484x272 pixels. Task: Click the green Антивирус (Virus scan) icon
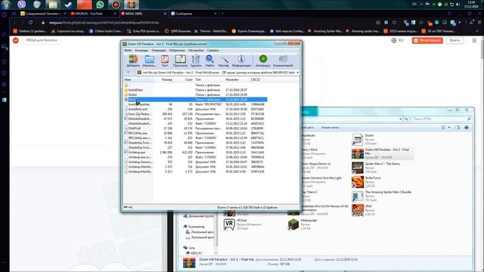pyautogui.click(x=263, y=60)
